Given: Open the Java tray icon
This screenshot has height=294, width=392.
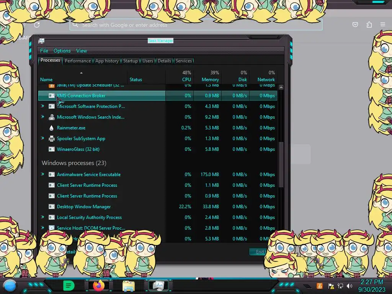Looking at the screenshot, I should pos(320,286).
